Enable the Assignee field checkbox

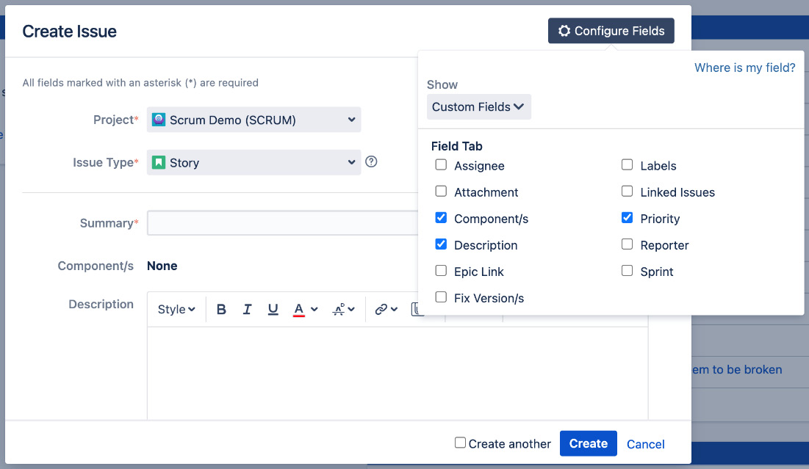click(x=441, y=165)
